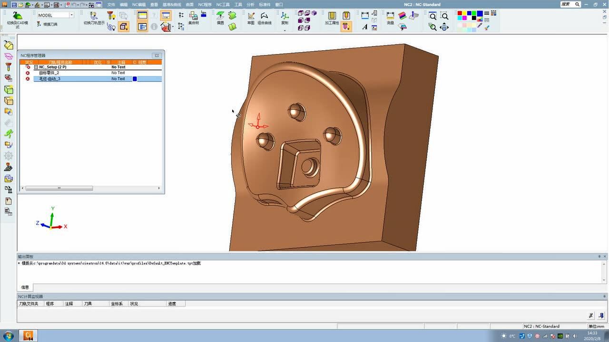Open the MODEL dropdown list
The width and height of the screenshot is (609, 342).
[72, 15]
